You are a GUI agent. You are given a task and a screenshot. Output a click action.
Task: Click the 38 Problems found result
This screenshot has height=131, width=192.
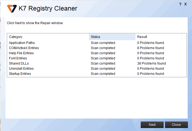coord(151,63)
